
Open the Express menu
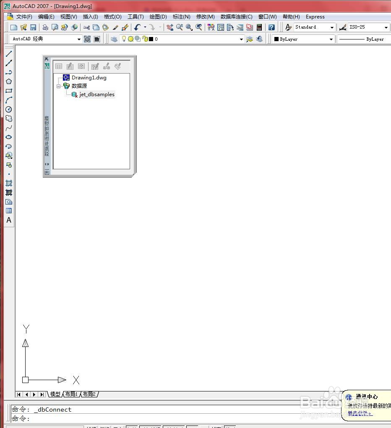(x=315, y=17)
